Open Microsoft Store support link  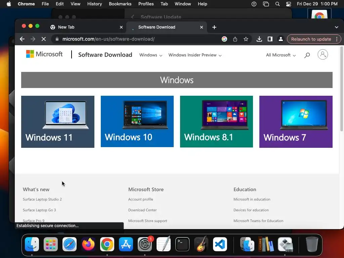[x=147, y=221]
